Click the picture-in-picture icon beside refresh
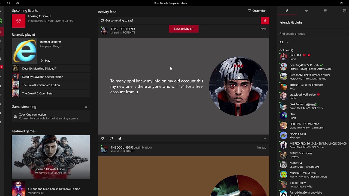Screen dimensions: 349x196 click(17, 3)
